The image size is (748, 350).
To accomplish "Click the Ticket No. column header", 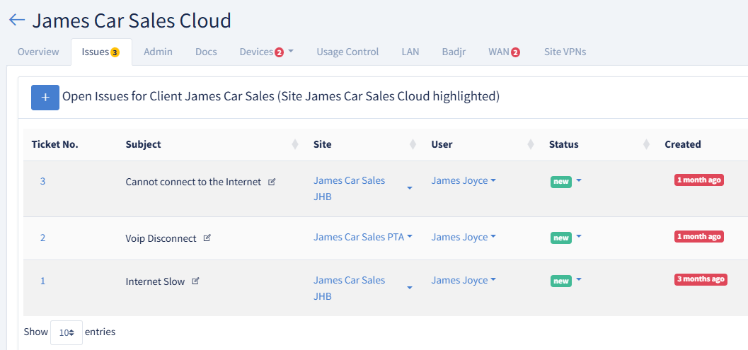I will click(55, 144).
